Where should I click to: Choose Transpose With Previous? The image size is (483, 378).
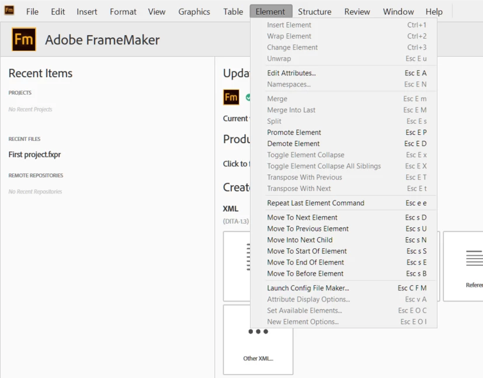(x=344, y=178)
